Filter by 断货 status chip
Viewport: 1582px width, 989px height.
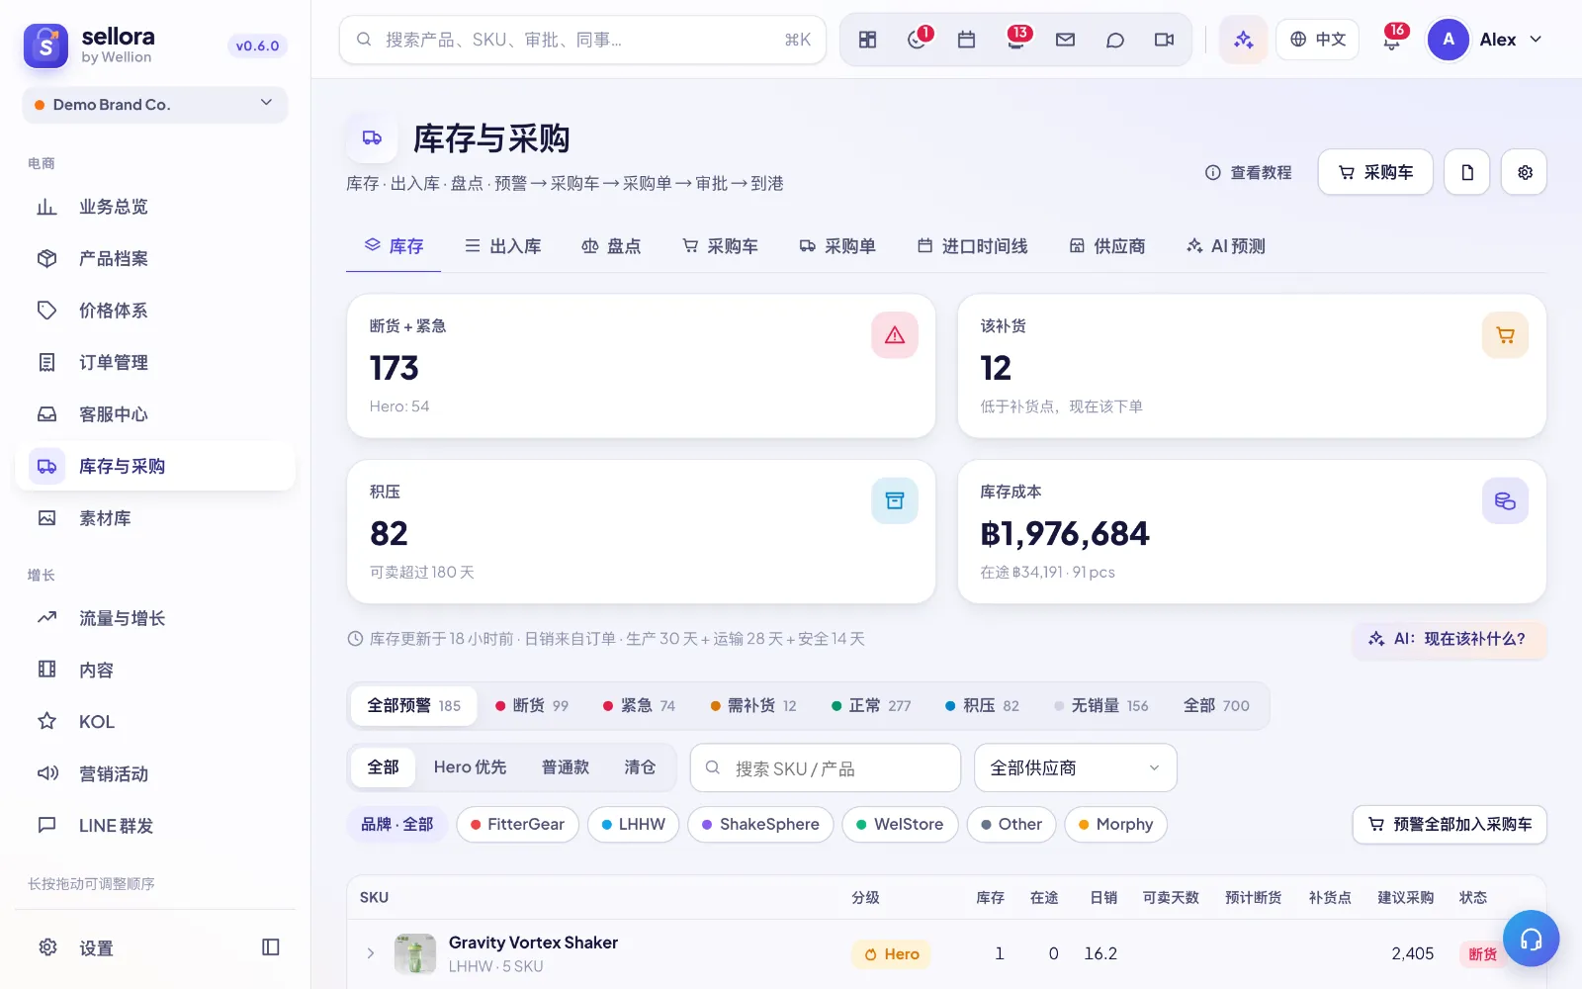point(532,705)
